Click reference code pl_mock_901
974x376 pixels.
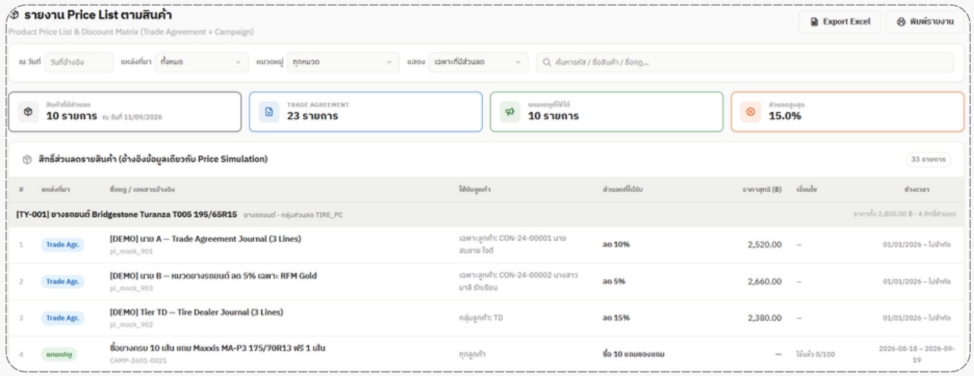pos(131,252)
